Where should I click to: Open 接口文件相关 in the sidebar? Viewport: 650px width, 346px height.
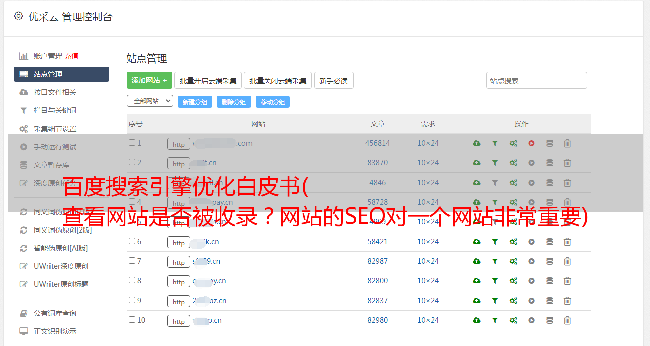click(x=55, y=92)
